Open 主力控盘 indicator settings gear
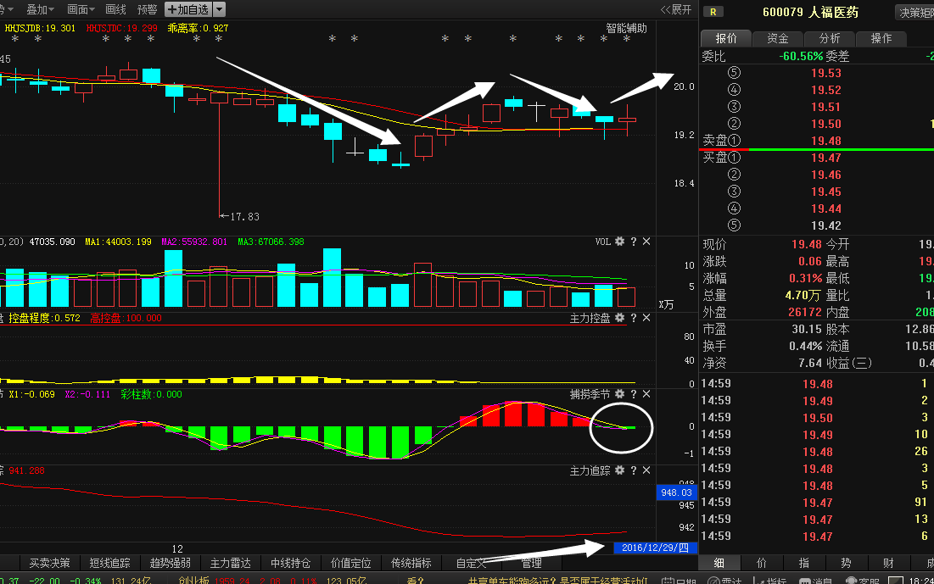The height and width of the screenshot is (584, 934). click(619, 318)
